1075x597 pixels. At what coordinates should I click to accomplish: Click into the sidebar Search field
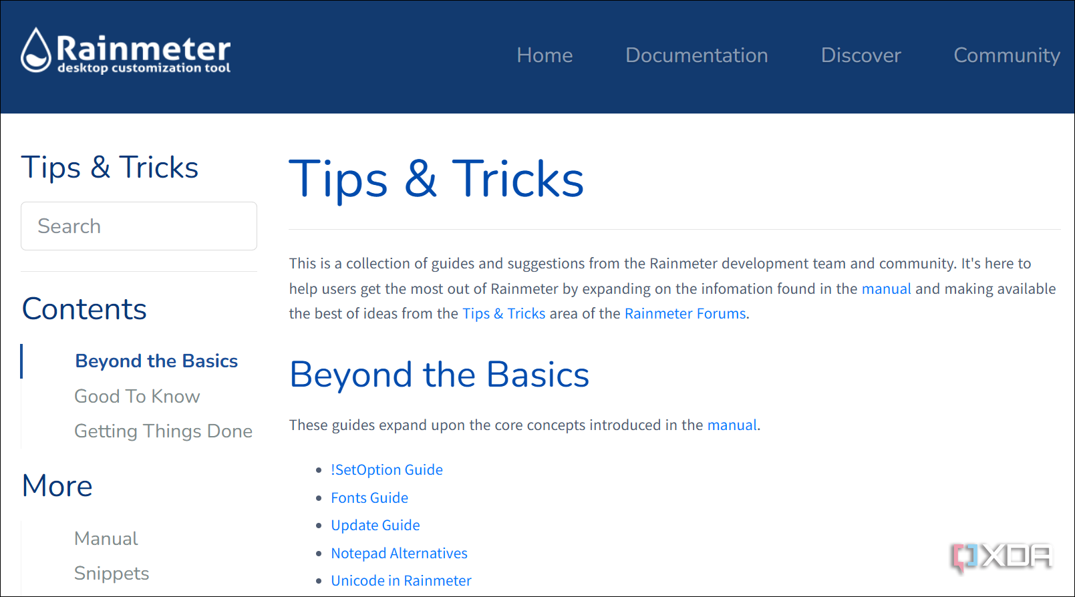pos(139,226)
